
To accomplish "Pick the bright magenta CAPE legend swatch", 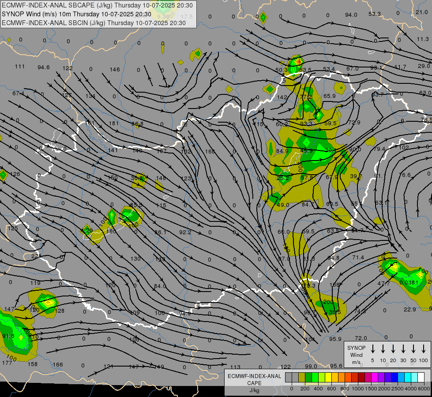I will click(x=375, y=377).
